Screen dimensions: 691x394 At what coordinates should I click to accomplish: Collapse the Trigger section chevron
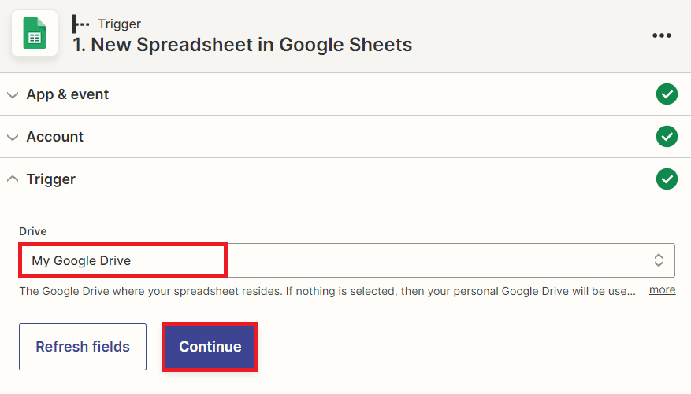tap(12, 179)
